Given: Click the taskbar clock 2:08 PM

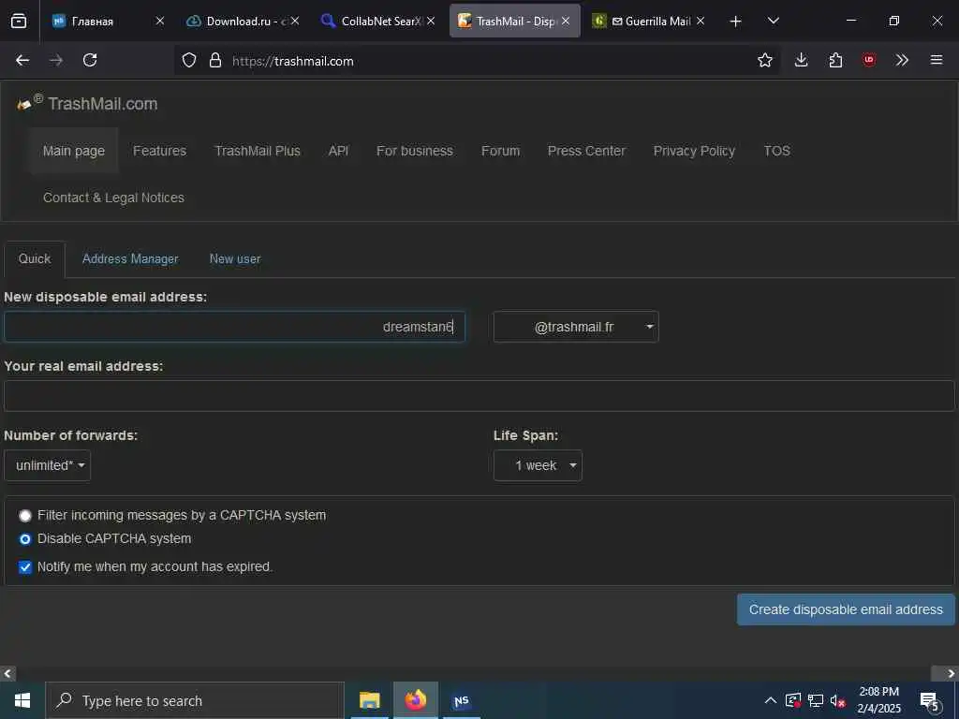Looking at the screenshot, I should coord(878,700).
